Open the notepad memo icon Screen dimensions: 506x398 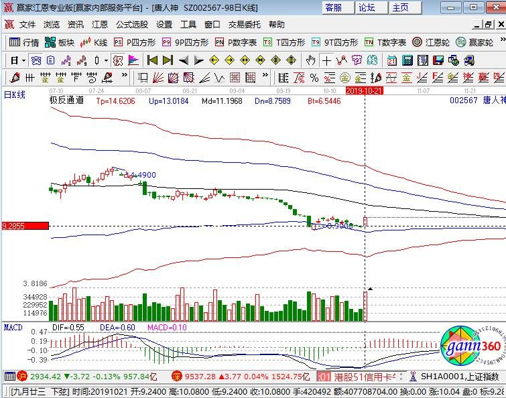(422, 60)
